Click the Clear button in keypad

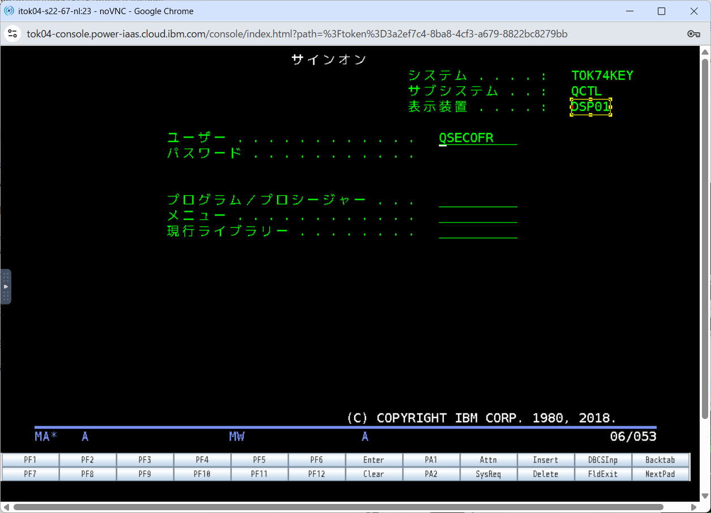pyautogui.click(x=374, y=474)
